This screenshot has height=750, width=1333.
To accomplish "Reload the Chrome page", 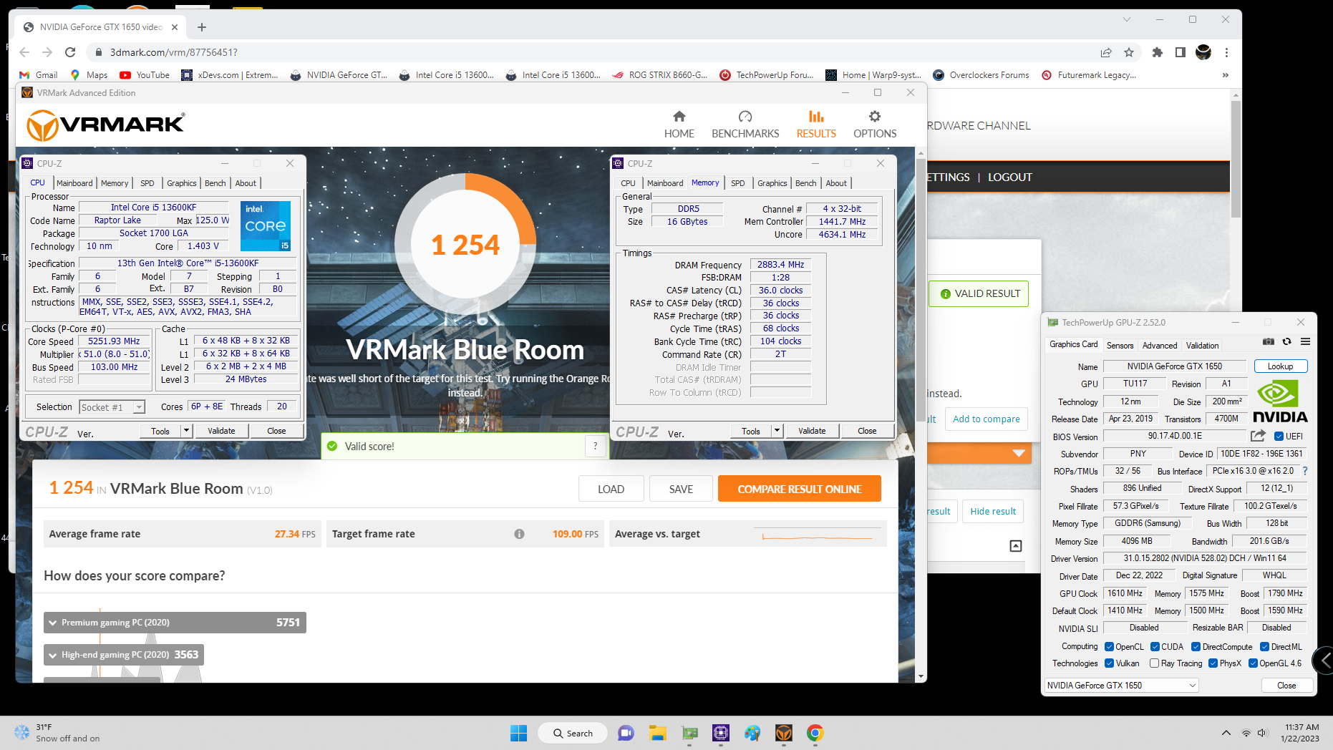I will point(70,52).
